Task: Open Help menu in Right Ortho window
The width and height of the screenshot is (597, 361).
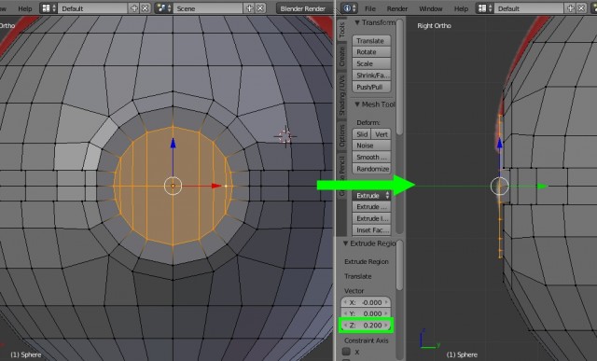Action: coord(461,8)
